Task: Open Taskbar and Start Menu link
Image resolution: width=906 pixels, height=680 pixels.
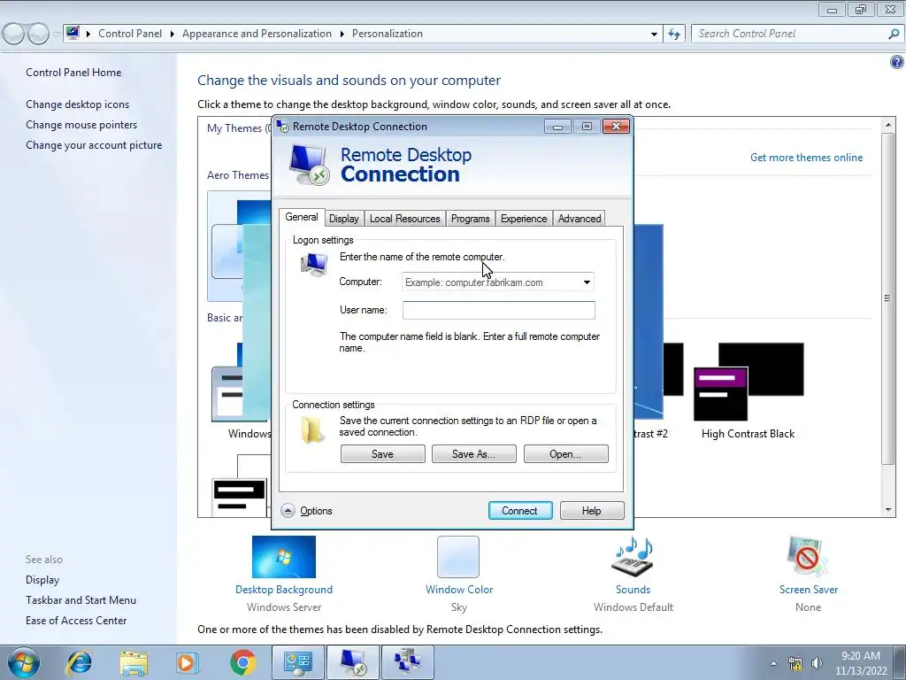Action: coord(81,600)
